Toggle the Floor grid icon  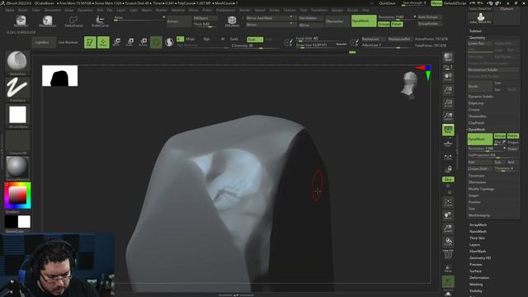coord(448,143)
